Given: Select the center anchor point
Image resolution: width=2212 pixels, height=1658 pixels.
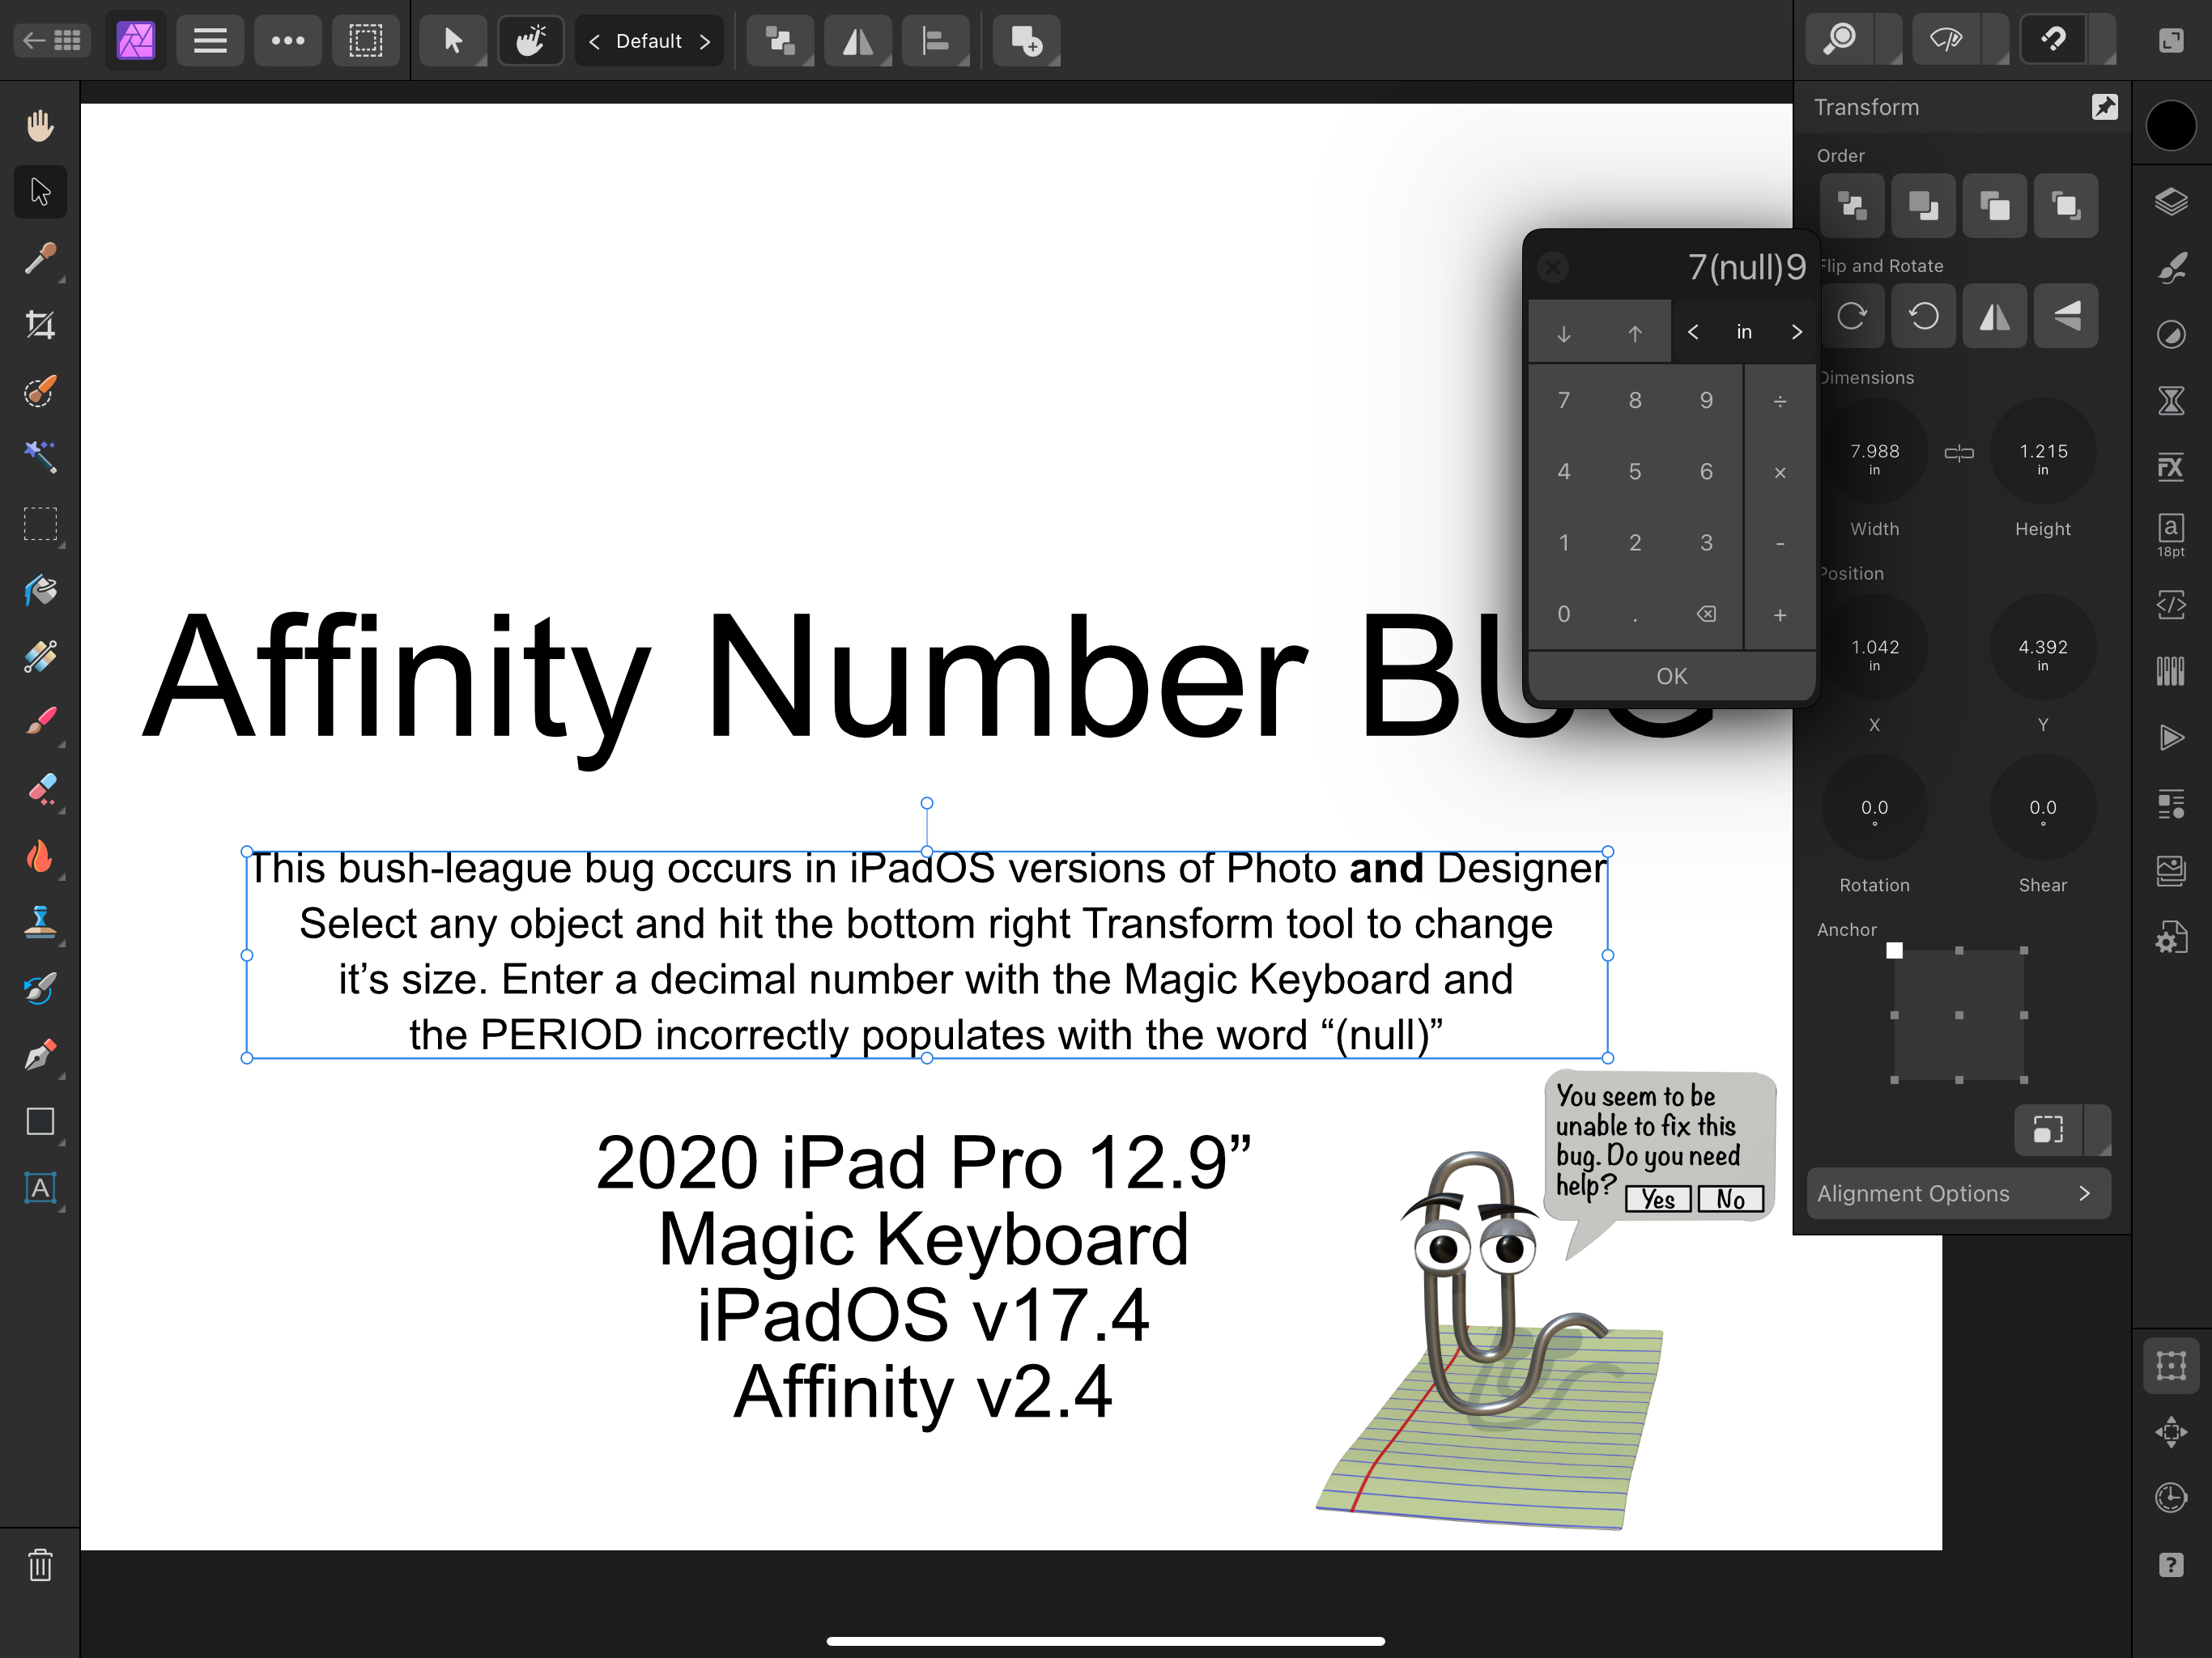Looking at the screenshot, I should tap(1959, 1015).
